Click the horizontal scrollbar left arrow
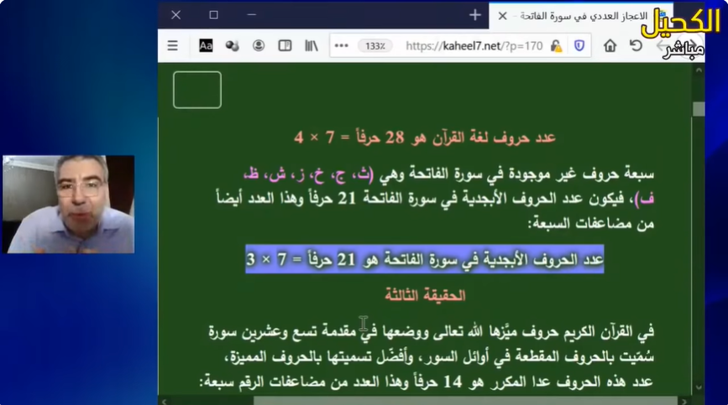Viewport: 728px width, 405px height. 164,402
